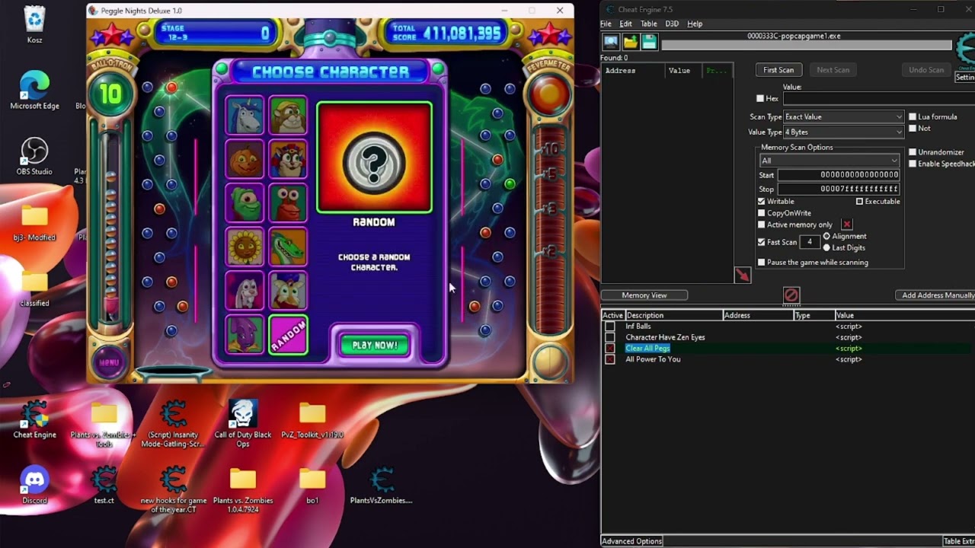
Task: Click Add Address Manually
Action: (938, 295)
